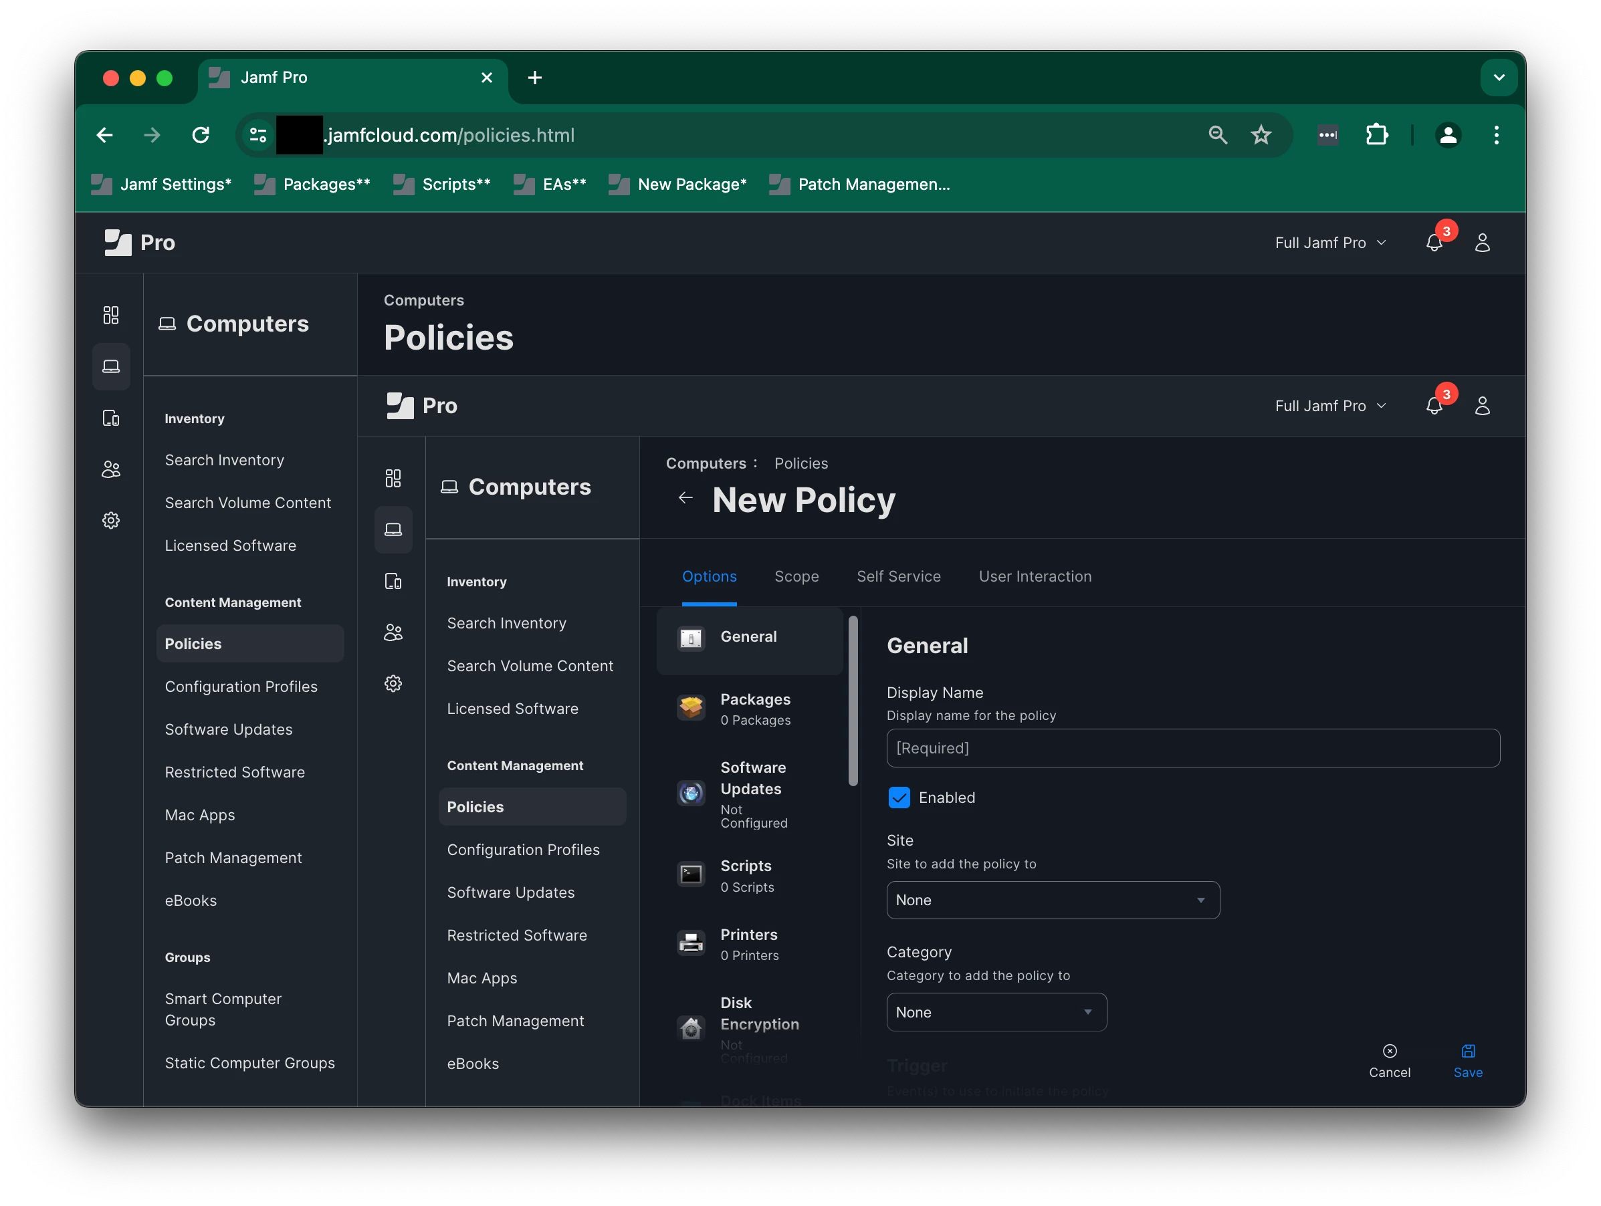Viewport: 1601px width, 1206px height.
Task: Click the search magnifier in address bar
Action: pos(1217,135)
